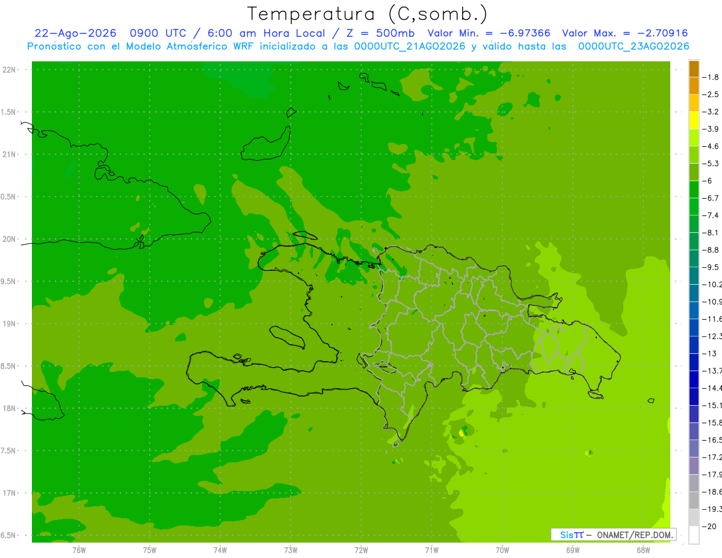Viewport: 722px width, 558px height.
Task: Select the date '22-Ago-2026' in the header
Action: click(75, 33)
